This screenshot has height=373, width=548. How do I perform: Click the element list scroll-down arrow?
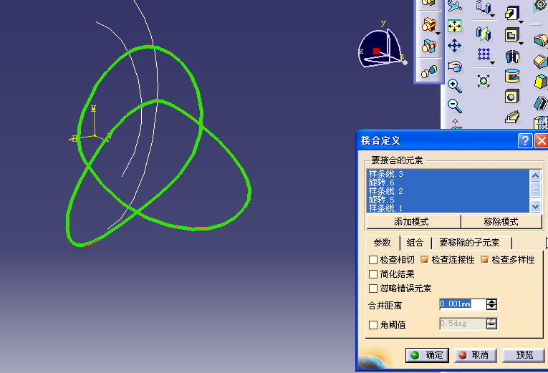(x=535, y=206)
